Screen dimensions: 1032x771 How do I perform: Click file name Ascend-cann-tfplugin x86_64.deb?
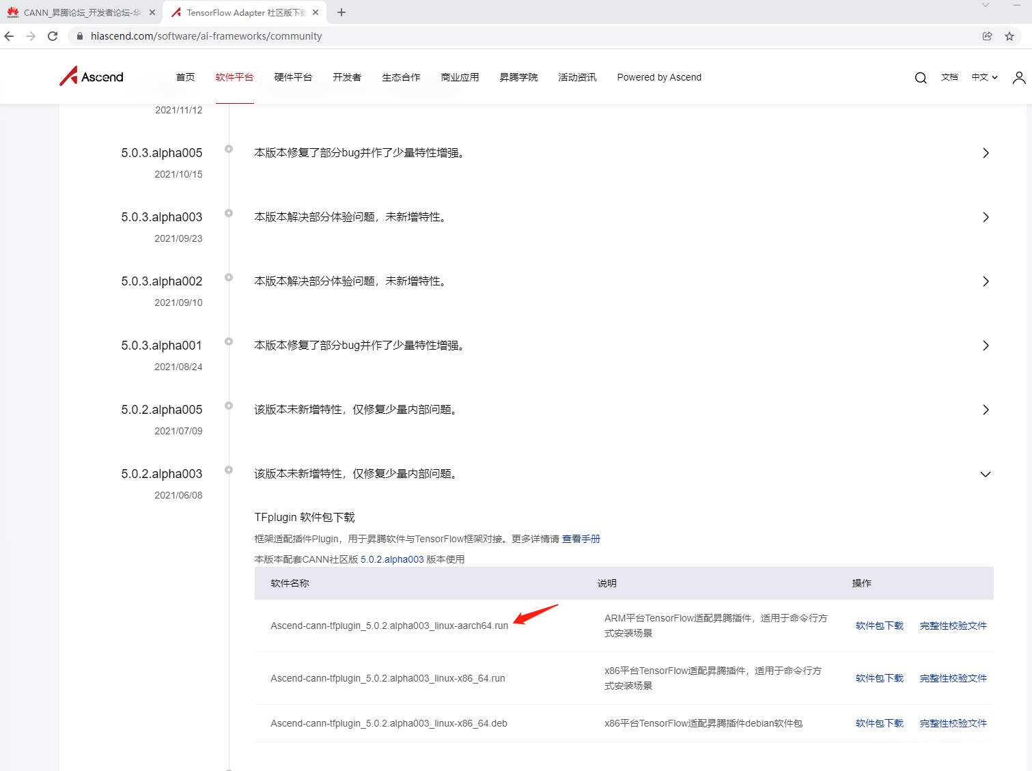389,723
